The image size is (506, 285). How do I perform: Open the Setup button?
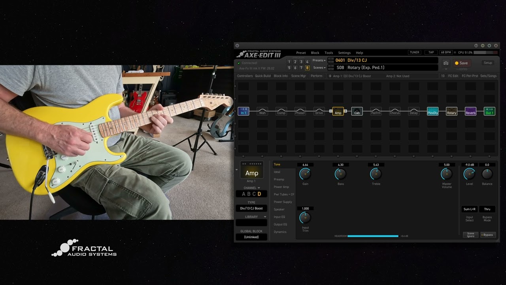click(x=488, y=63)
